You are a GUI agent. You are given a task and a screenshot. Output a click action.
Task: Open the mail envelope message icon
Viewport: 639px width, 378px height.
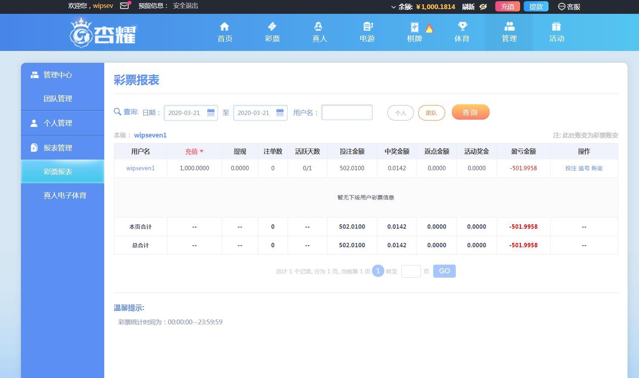tap(124, 6)
